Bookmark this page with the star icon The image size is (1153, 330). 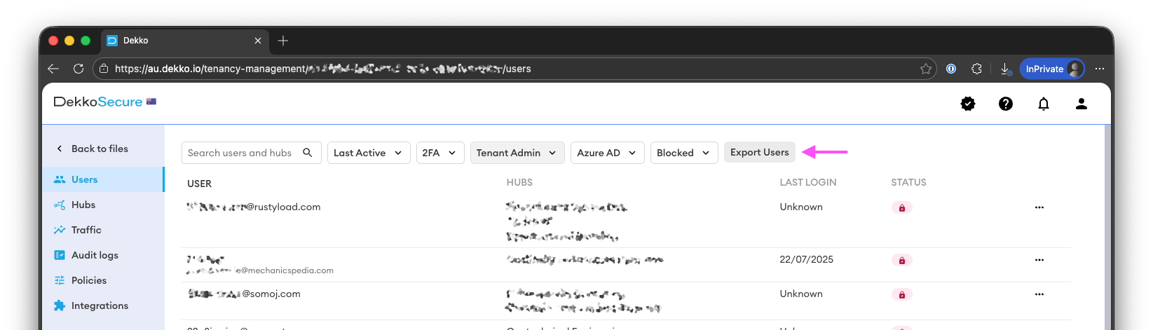click(x=926, y=69)
